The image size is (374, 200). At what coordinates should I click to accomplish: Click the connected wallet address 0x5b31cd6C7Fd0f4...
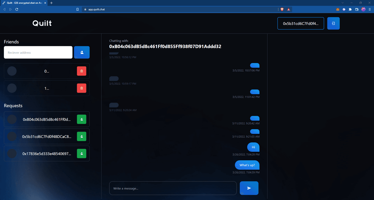click(x=301, y=23)
